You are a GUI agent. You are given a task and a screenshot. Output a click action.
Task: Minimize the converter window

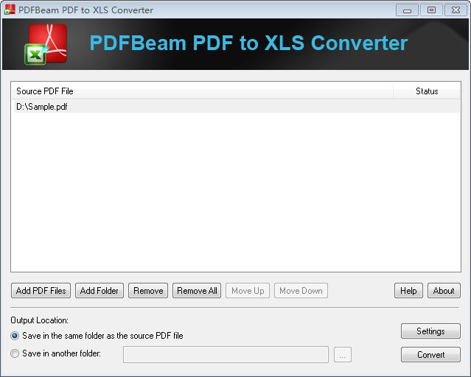(407, 10)
